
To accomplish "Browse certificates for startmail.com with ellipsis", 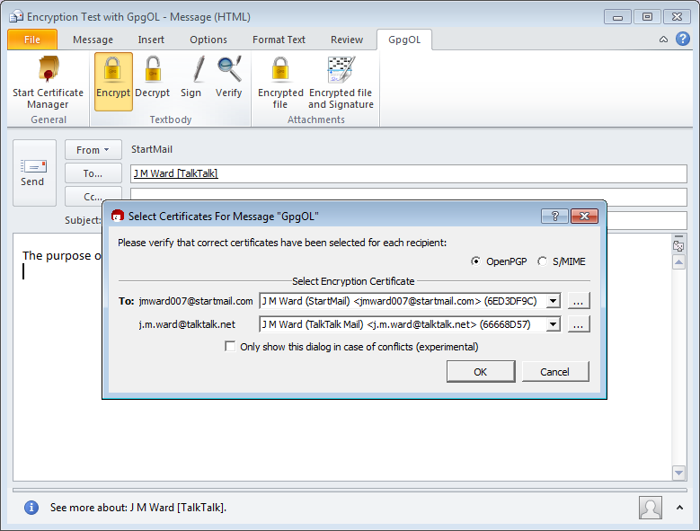I will pyautogui.click(x=579, y=301).
